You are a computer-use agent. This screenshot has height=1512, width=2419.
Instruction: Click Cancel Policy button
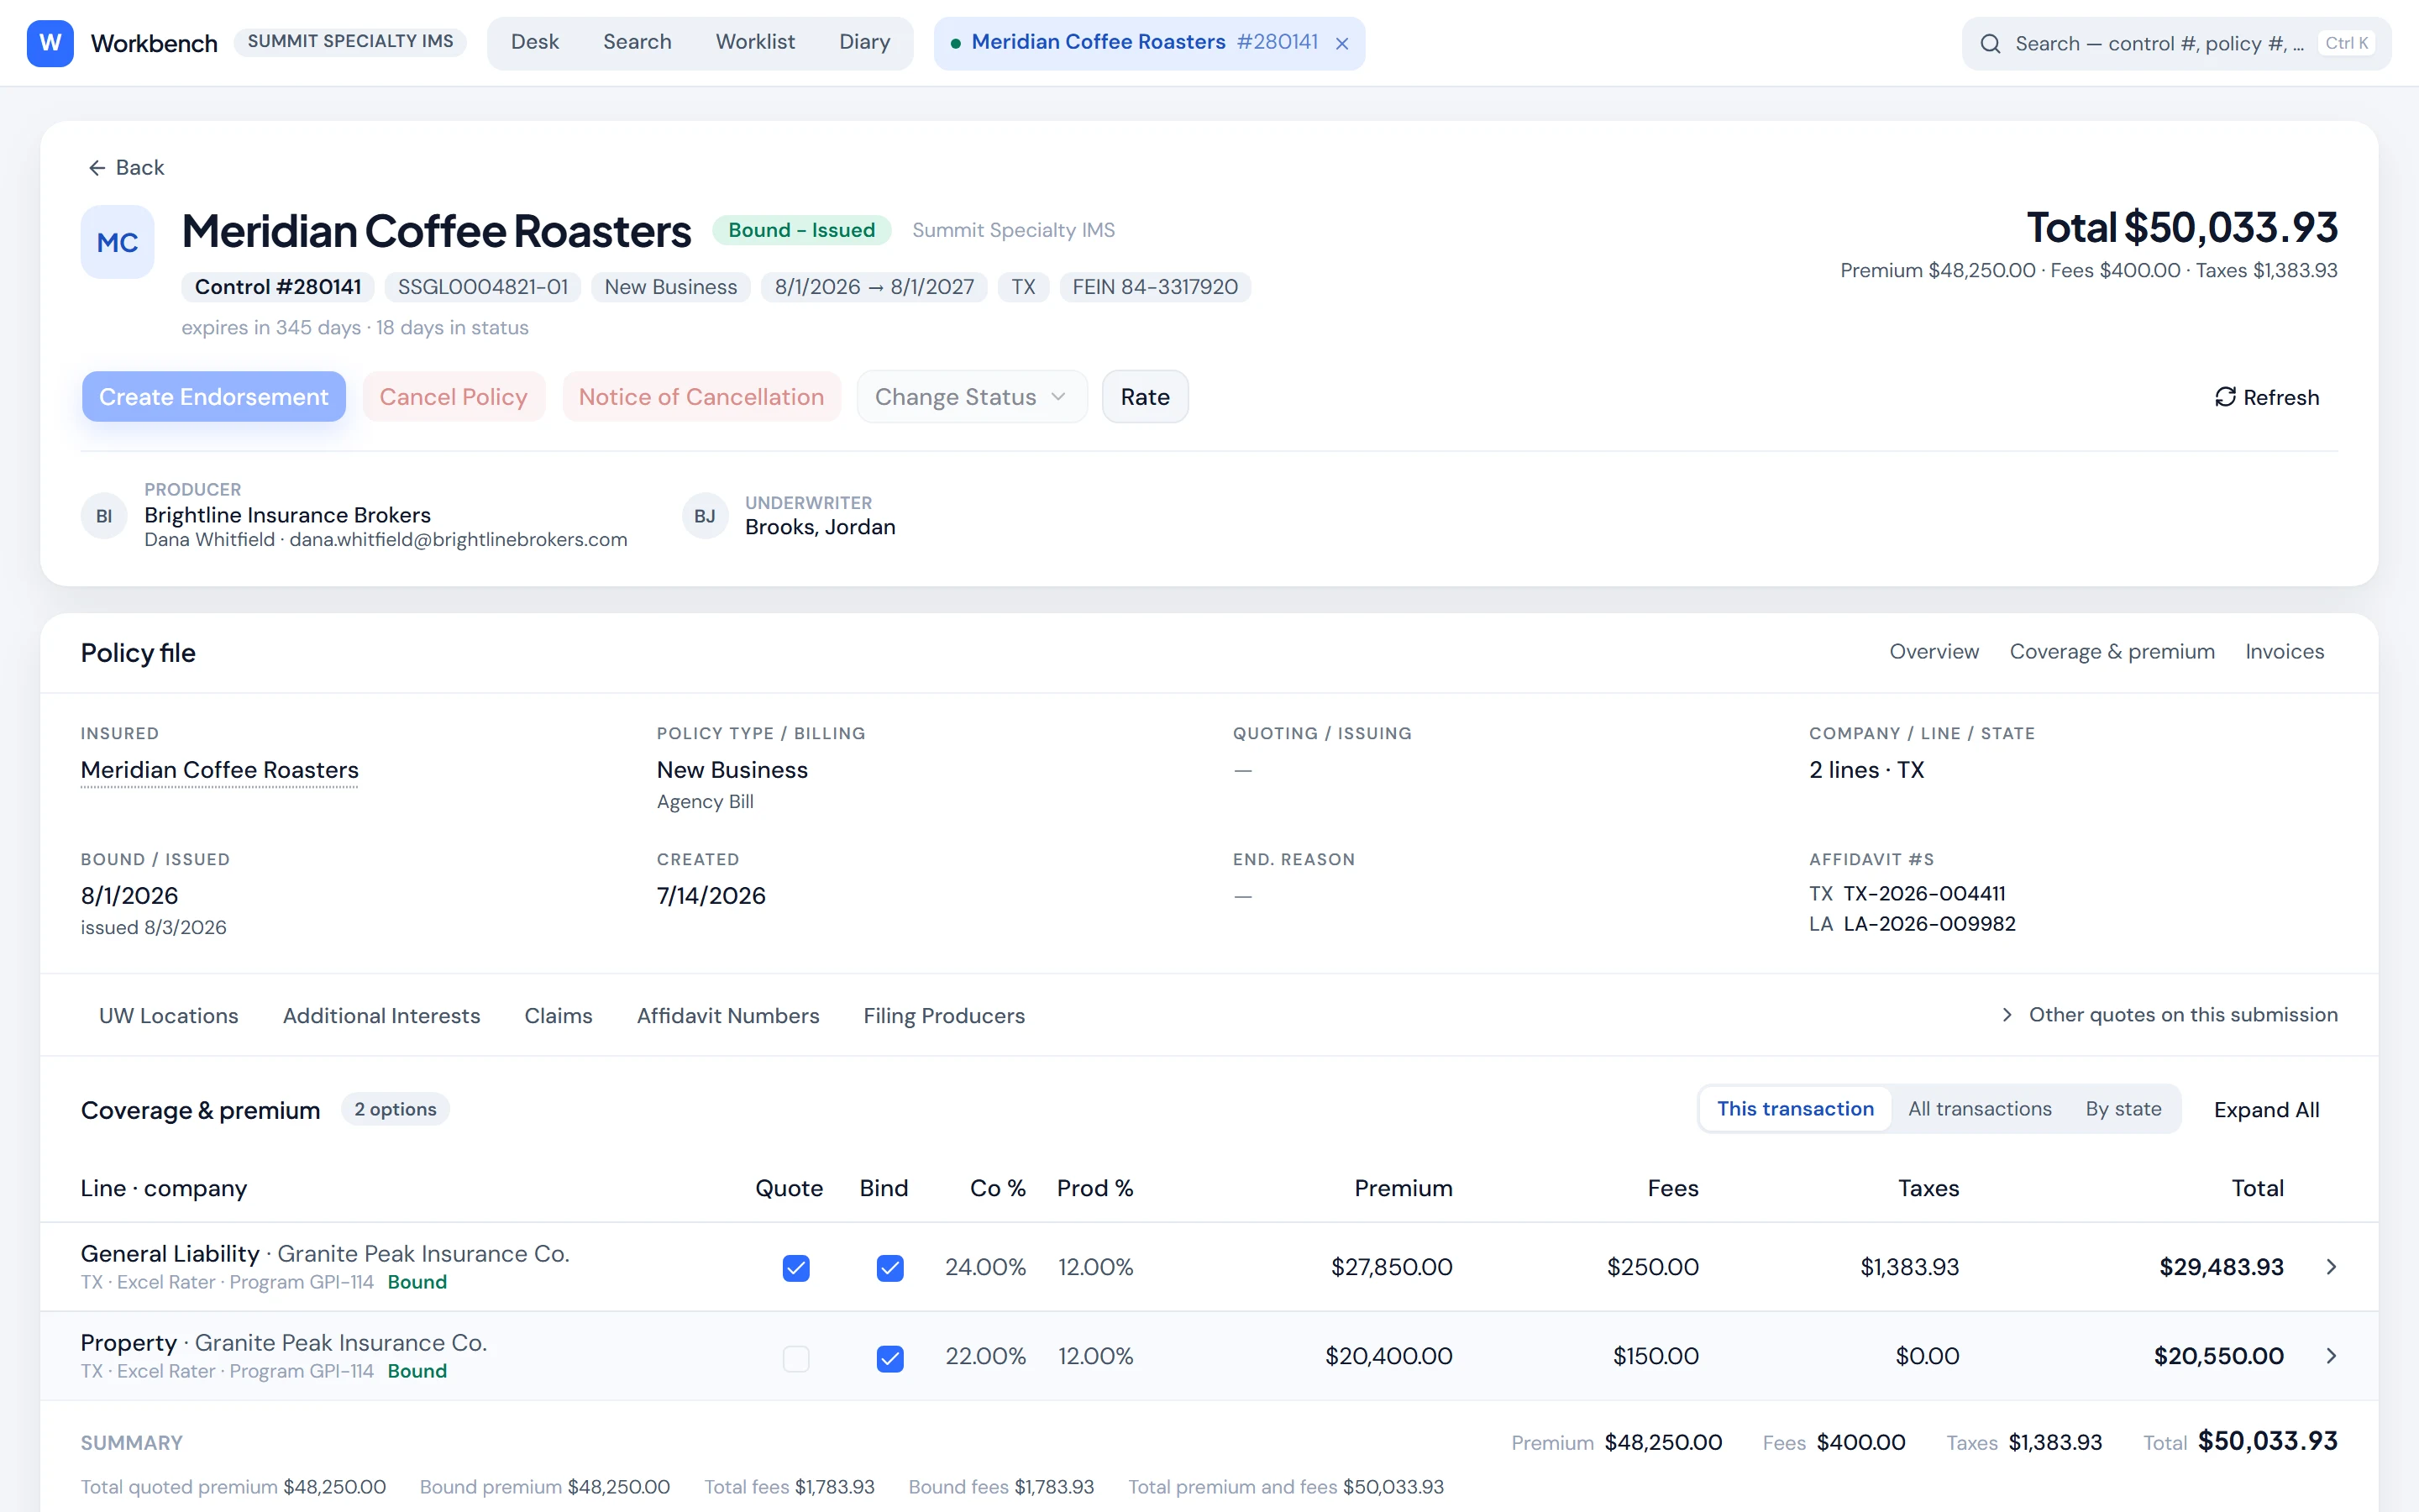point(454,397)
